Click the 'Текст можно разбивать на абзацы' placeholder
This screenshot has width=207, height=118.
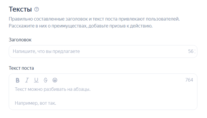coord(53,89)
